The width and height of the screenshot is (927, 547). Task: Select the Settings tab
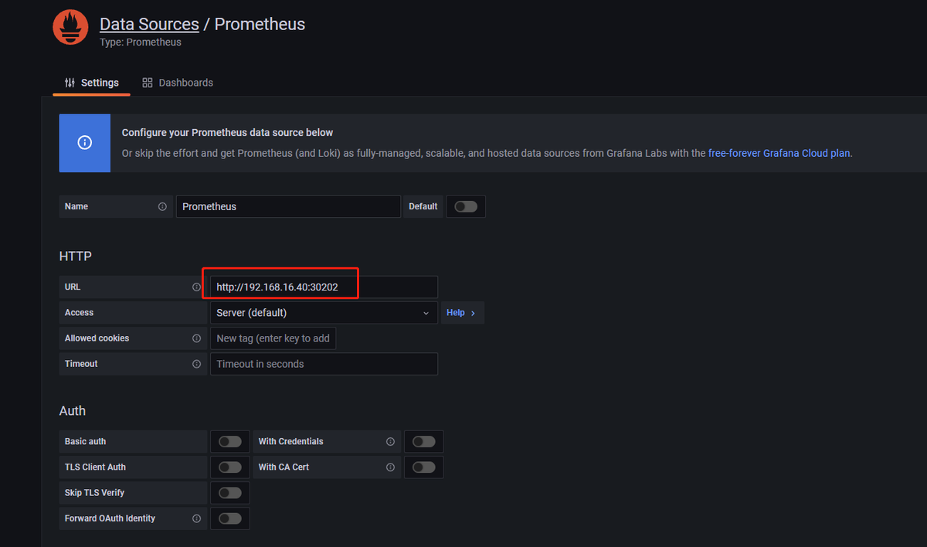(x=92, y=83)
